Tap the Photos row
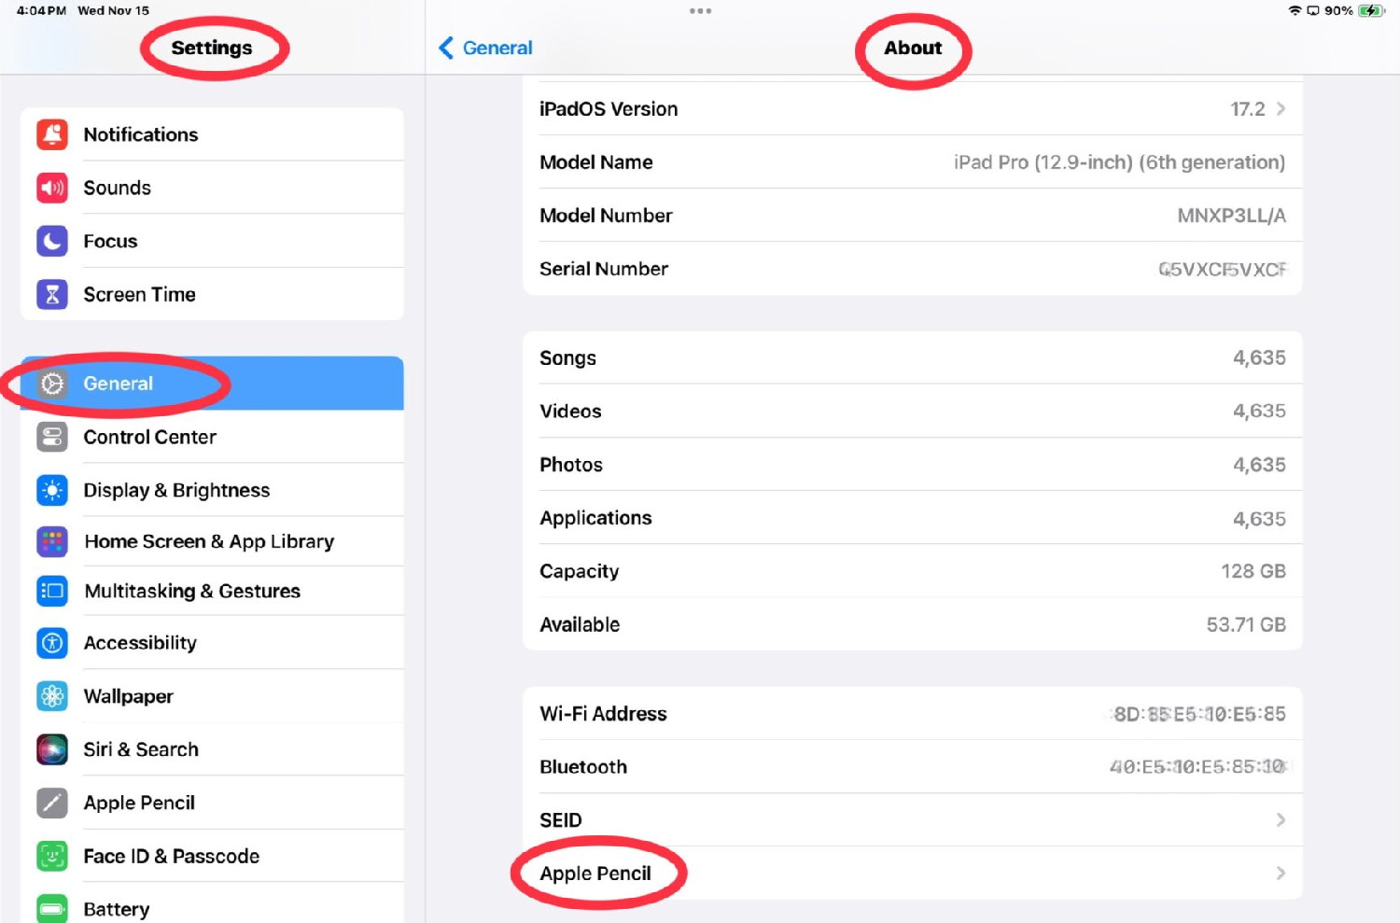 [x=913, y=465]
